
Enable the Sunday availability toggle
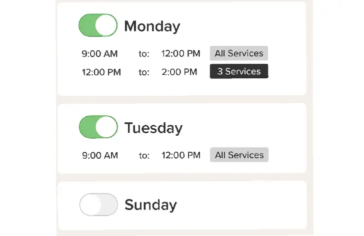click(98, 205)
